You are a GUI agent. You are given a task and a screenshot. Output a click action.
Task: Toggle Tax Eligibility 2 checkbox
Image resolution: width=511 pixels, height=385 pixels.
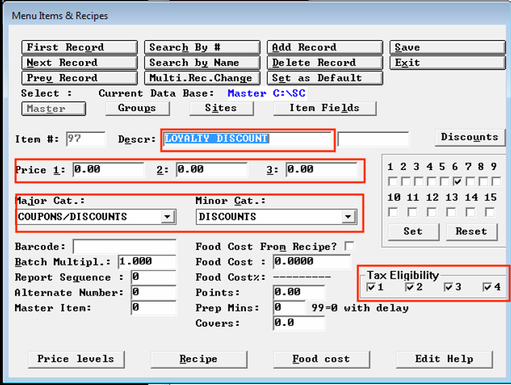409,287
